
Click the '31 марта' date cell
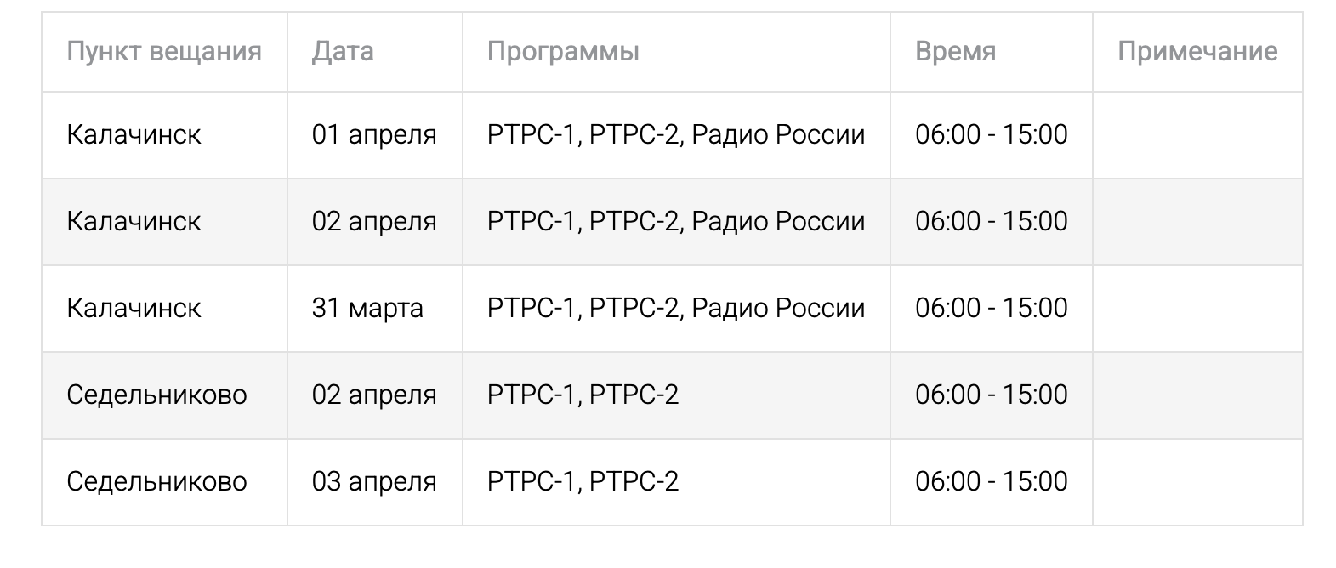click(x=367, y=308)
